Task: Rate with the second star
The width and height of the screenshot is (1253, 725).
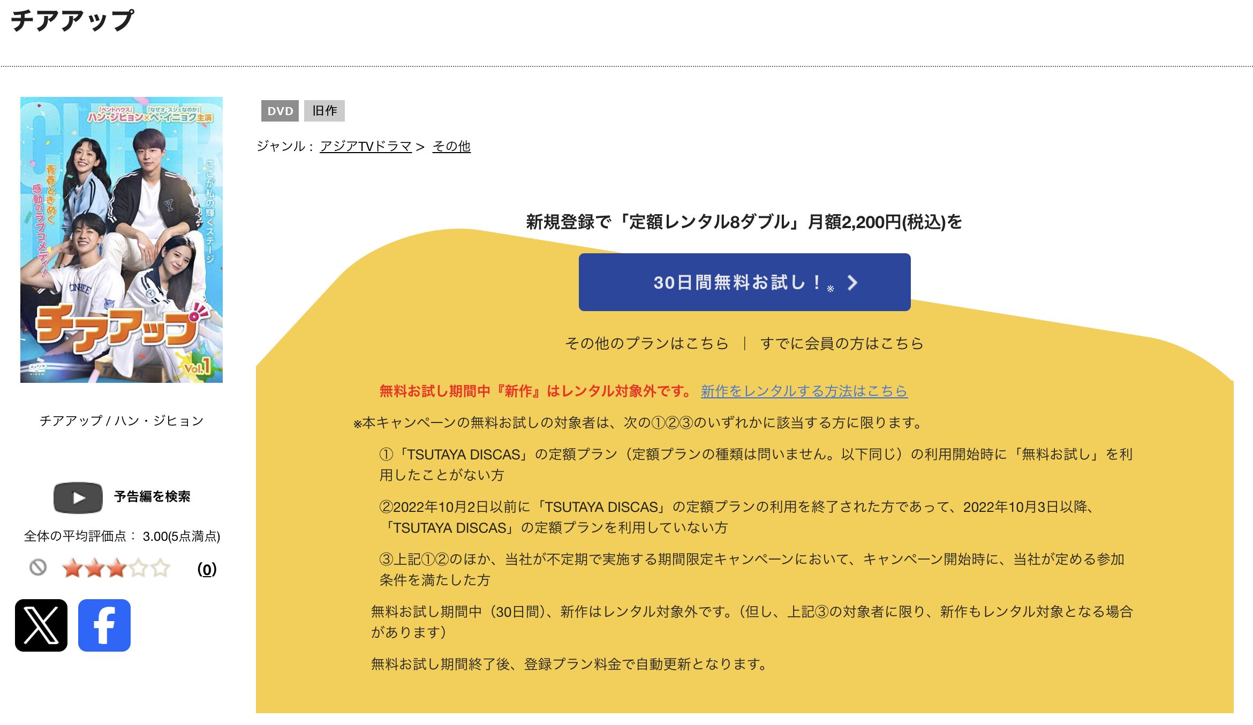Action: point(94,568)
